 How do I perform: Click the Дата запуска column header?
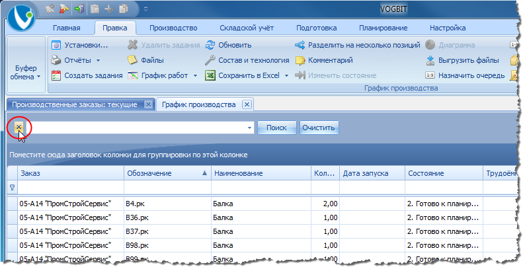(x=372, y=173)
